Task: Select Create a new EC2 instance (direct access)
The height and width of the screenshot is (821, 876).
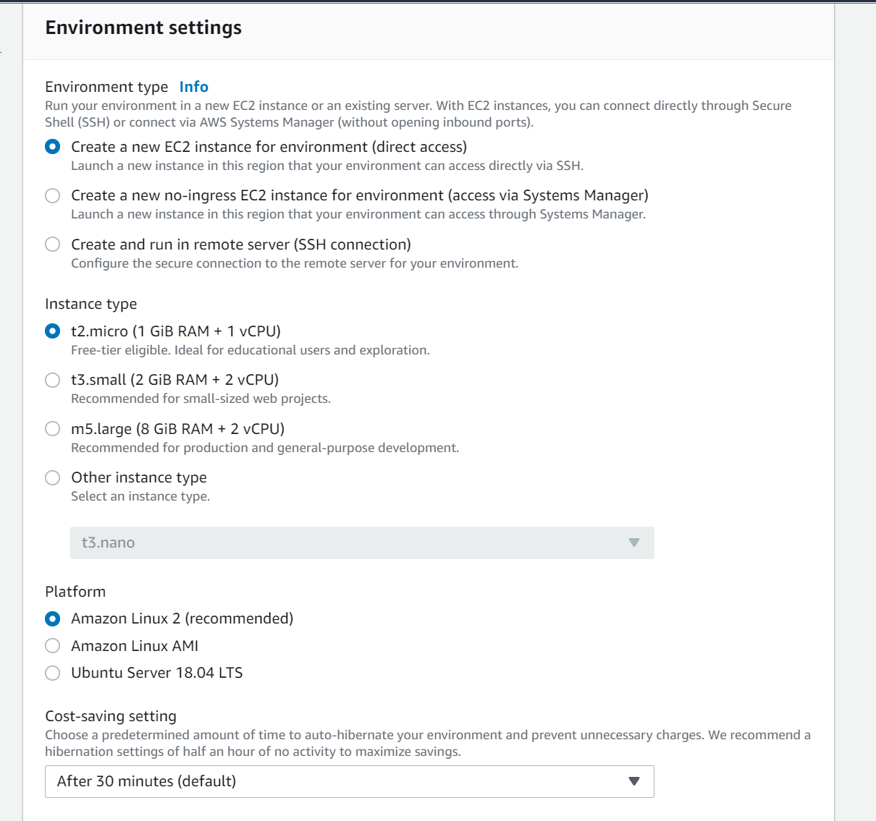Action: click(x=52, y=147)
